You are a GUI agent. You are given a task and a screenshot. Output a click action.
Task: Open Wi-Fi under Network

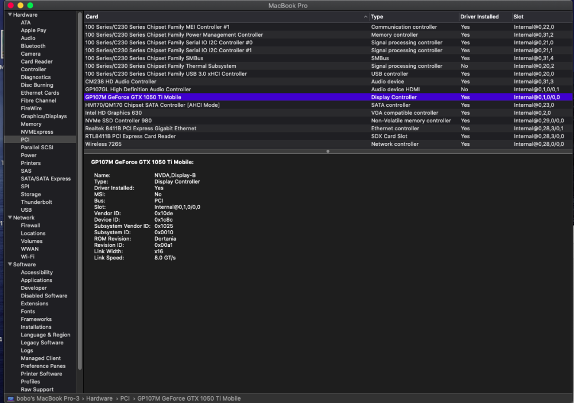[28, 257]
